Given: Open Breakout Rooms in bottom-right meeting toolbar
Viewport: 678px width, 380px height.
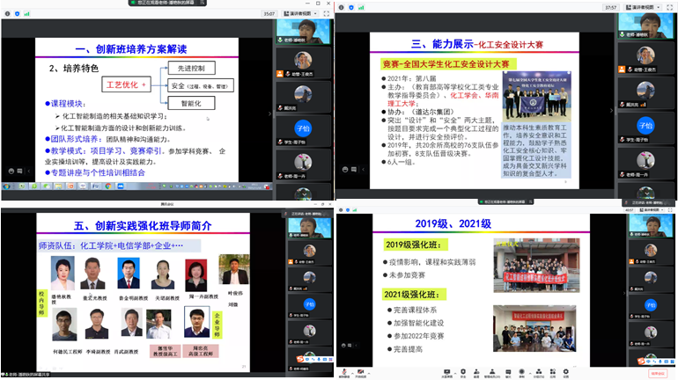Looking at the screenshot, I should pyautogui.click(x=539, y=372).
